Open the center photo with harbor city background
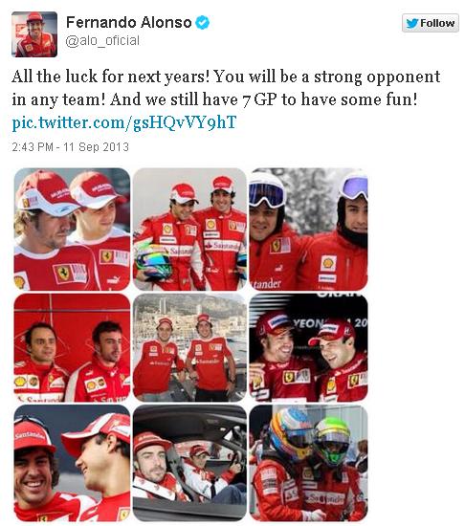Image resolution: width=465 pixels, height=526 pixels. [x=189, y=347]
